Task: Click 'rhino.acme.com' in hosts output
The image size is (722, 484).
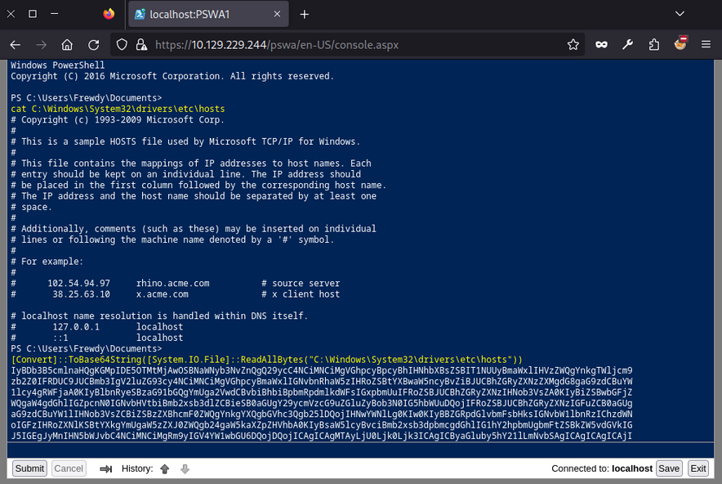Action: click(x=172, y=283)
